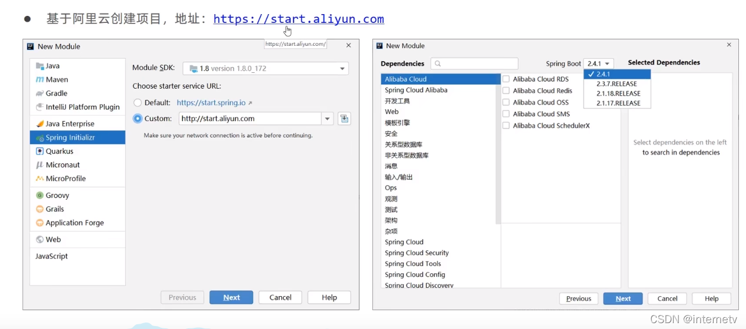
Task: Click Previous in the dependencies dialog
Action: click(579, 298)
